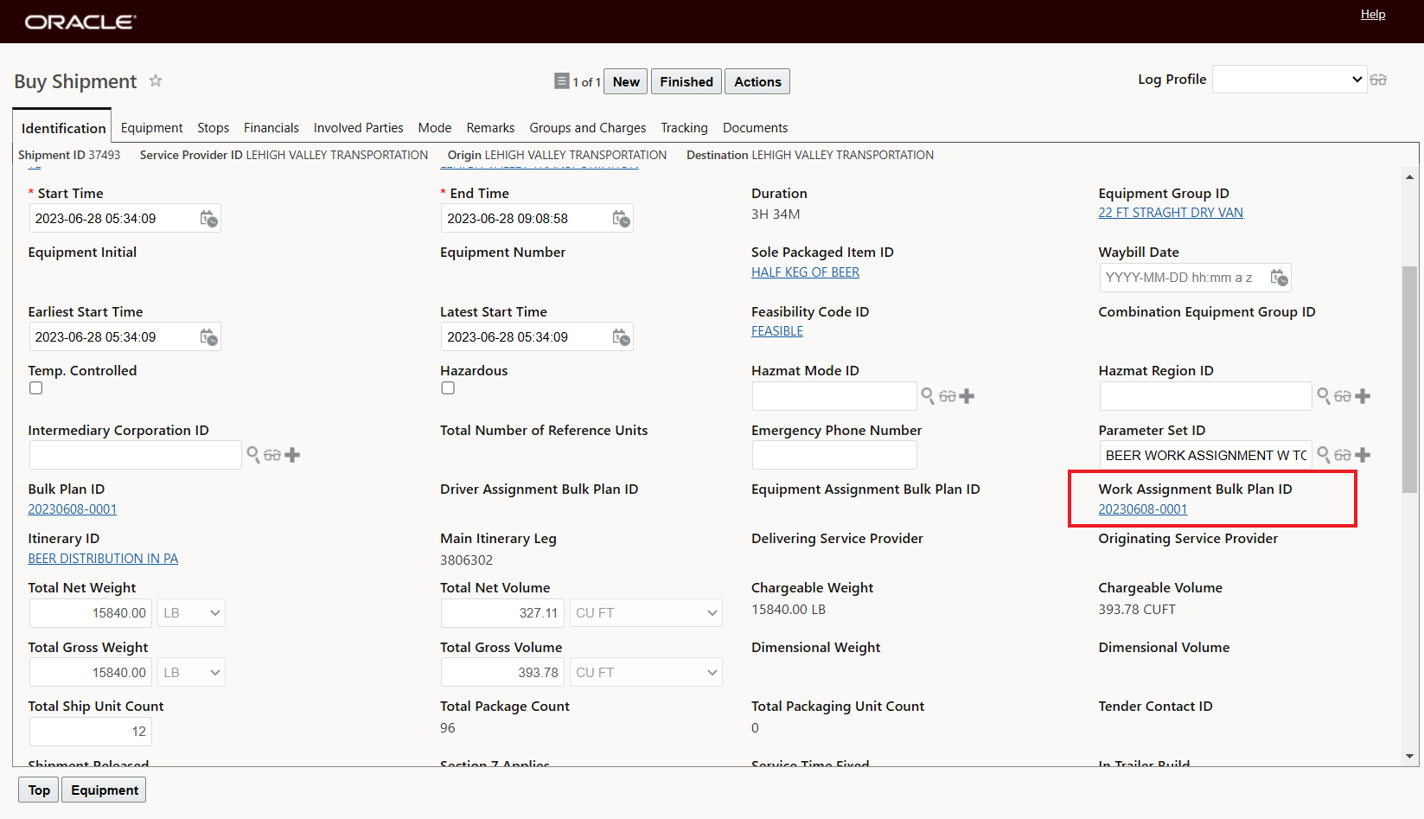
Task: Open the Actions button menu
Action: point(757,81)
